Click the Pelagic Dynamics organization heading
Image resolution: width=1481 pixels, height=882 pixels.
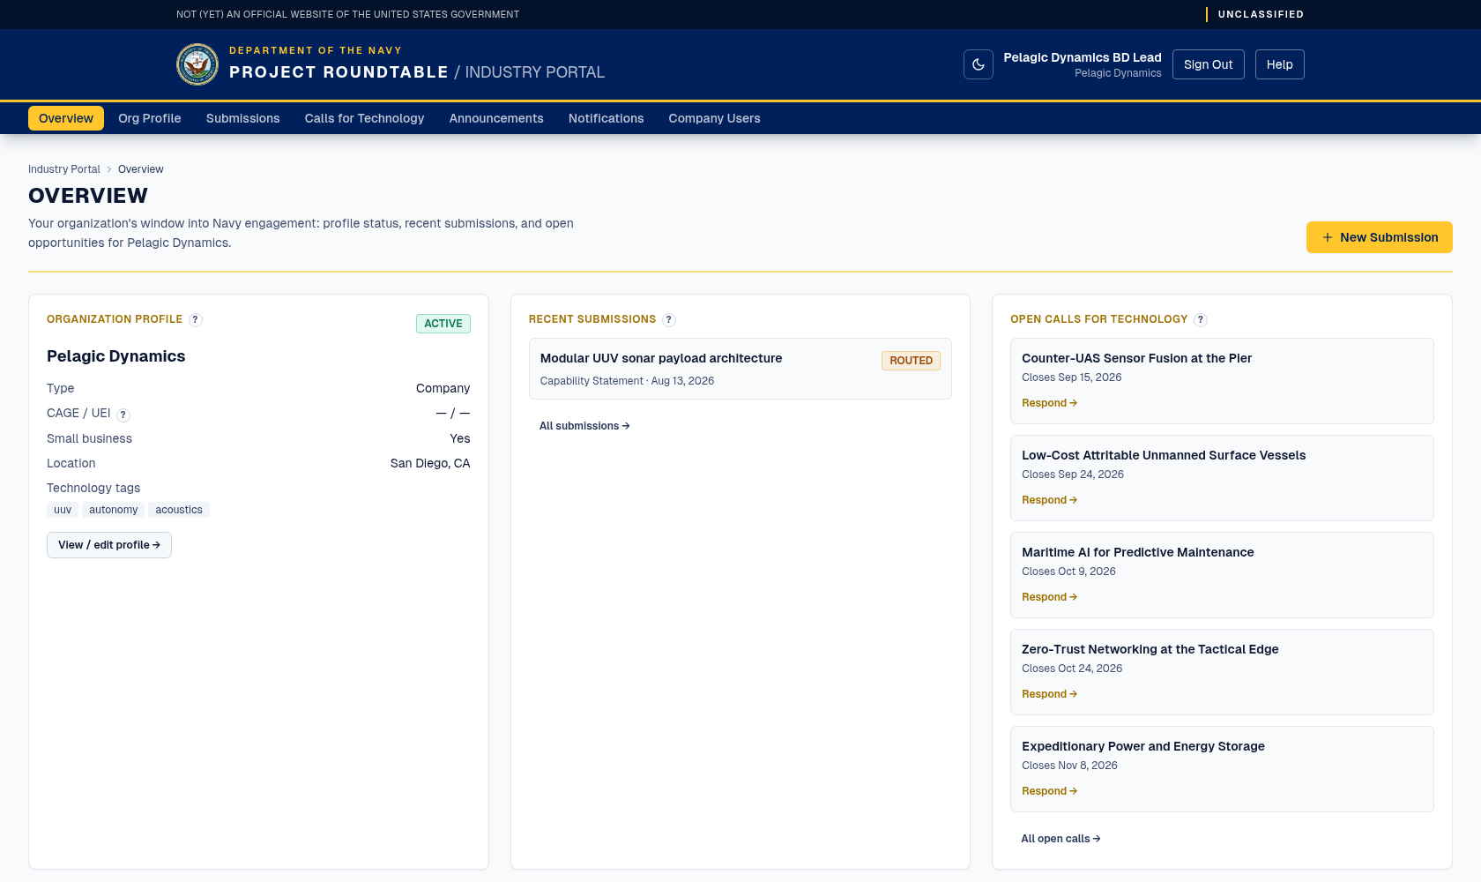click(116, 356)
